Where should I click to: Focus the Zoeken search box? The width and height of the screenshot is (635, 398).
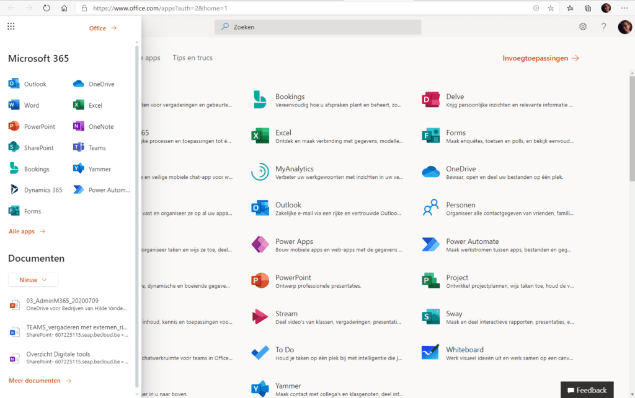(x=318, y=27)
